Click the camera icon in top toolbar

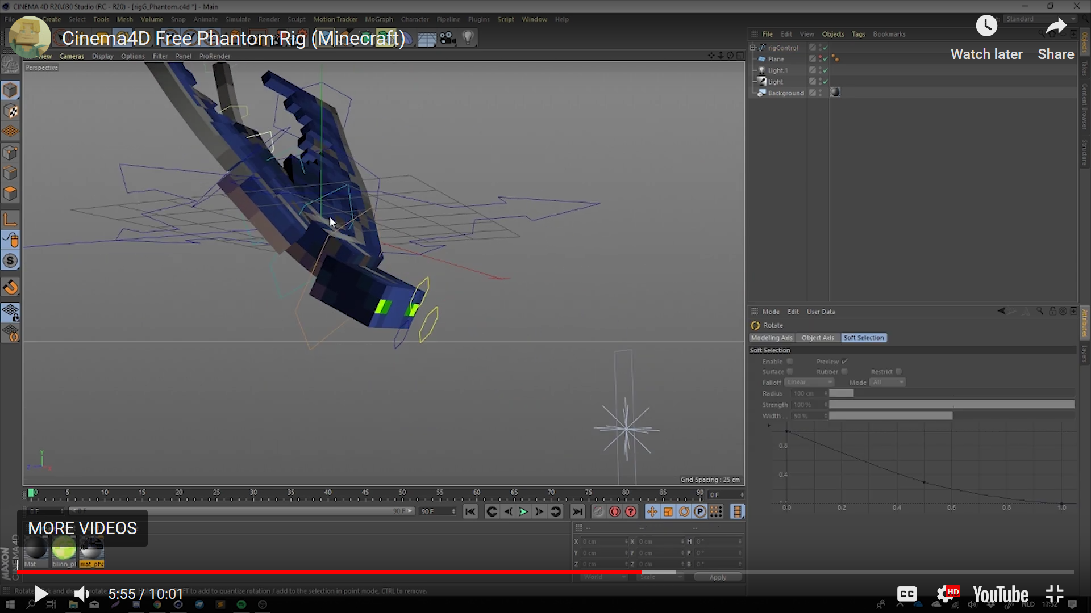point(448,38)
